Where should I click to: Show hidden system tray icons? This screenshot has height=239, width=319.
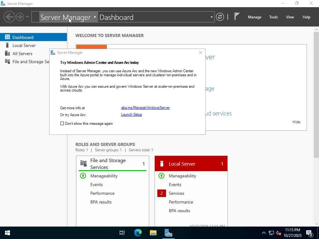[264, 233]
